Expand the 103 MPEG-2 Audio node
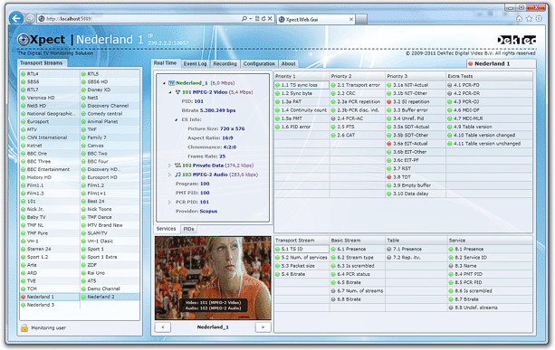This screenshot has width=555, height=350. click(x=169, y=175)
